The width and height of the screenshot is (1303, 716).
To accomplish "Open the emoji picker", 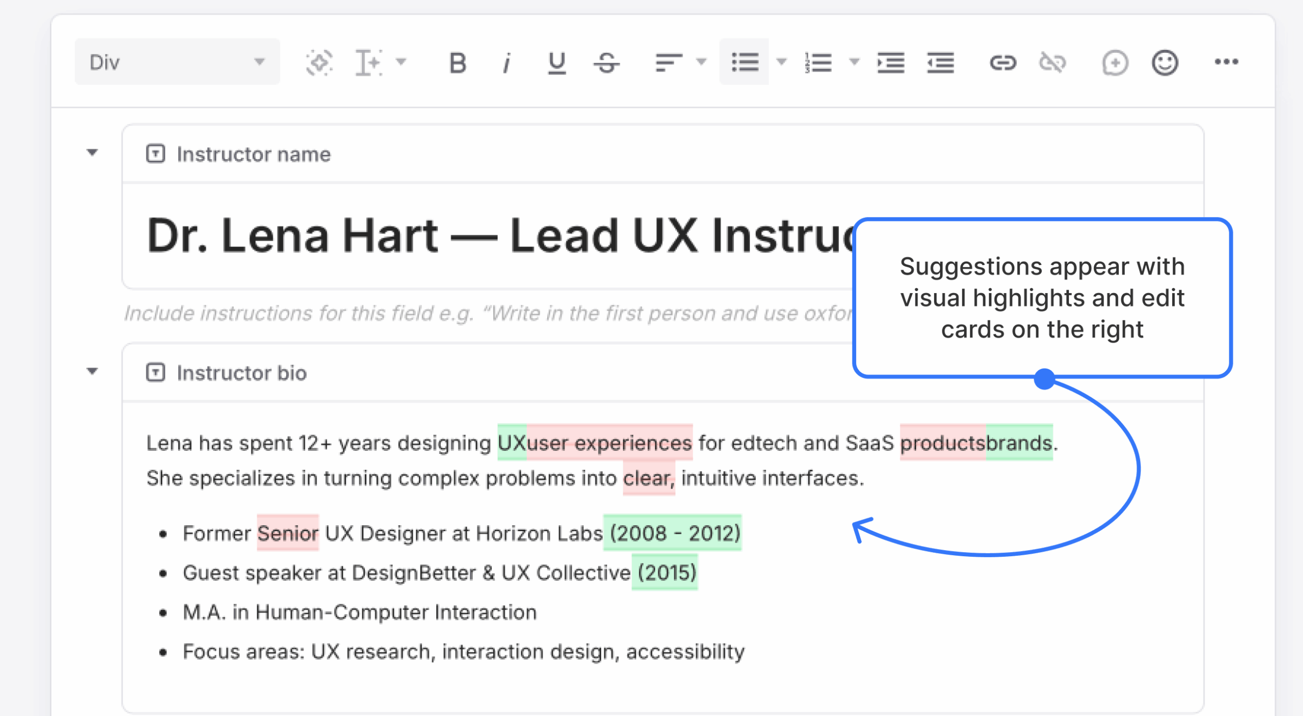I will tap(1165, 62).
